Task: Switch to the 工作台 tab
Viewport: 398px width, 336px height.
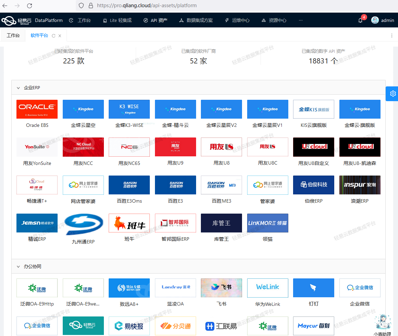Action: [x=13, y=35]
